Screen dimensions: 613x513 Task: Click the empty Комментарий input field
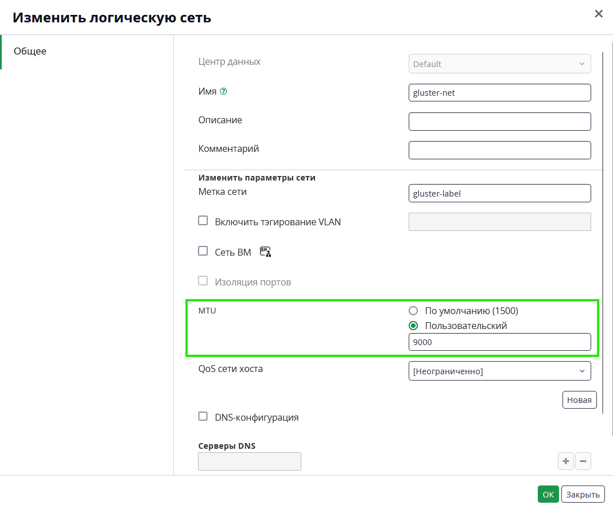tap(499, 150)
